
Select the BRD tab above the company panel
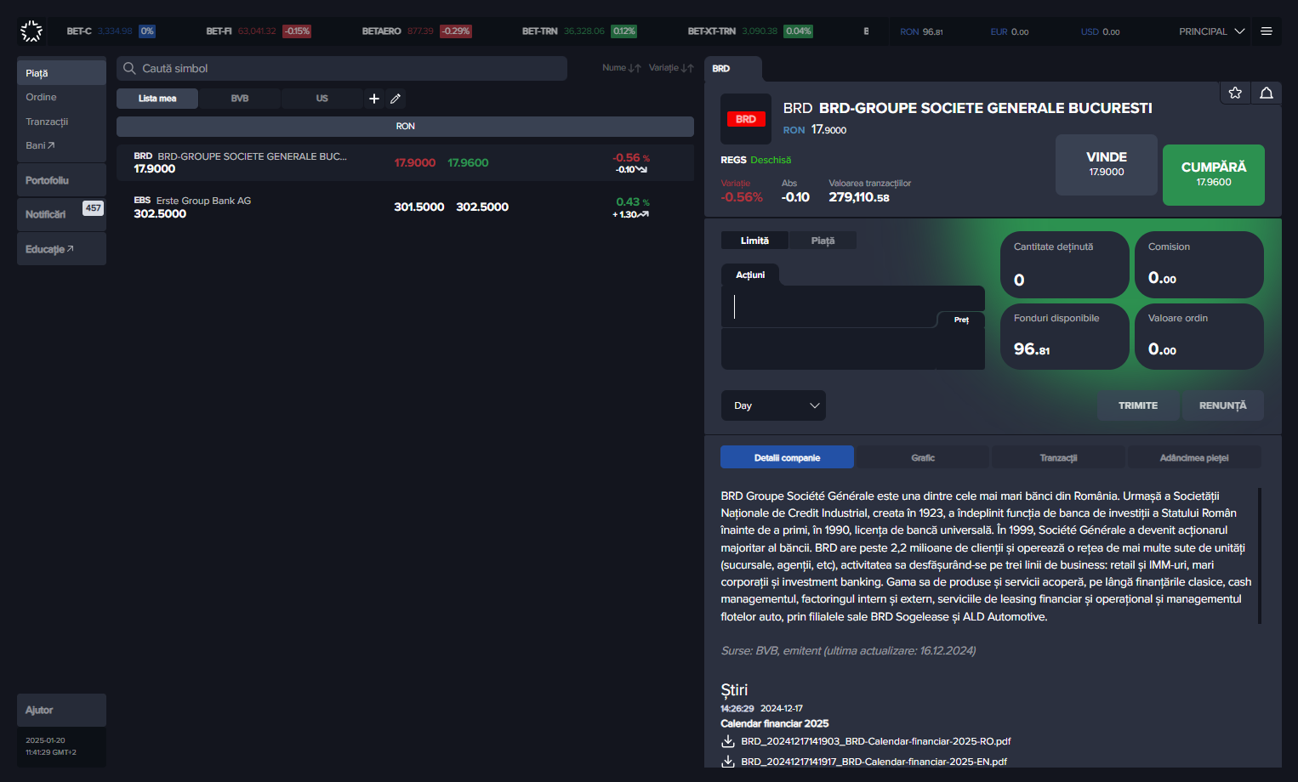732,68
